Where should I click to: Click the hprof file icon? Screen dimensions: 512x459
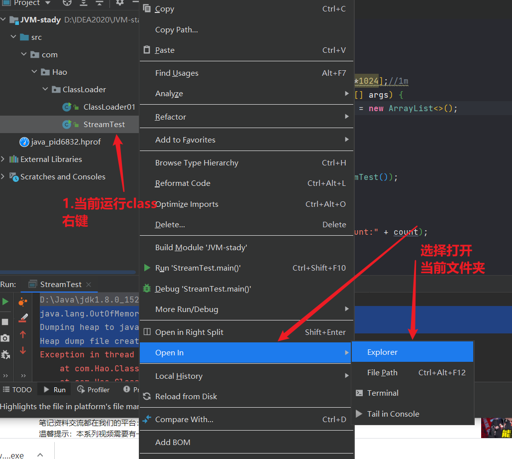24,142
